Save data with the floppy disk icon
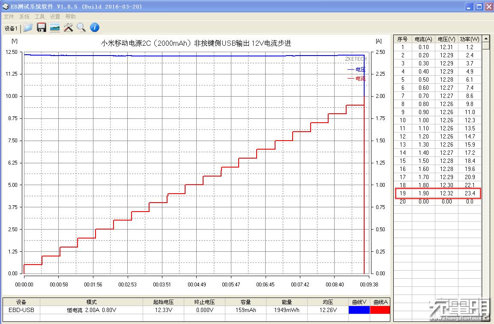This screenshot has height=324, width=494. (x=41, y=27)
